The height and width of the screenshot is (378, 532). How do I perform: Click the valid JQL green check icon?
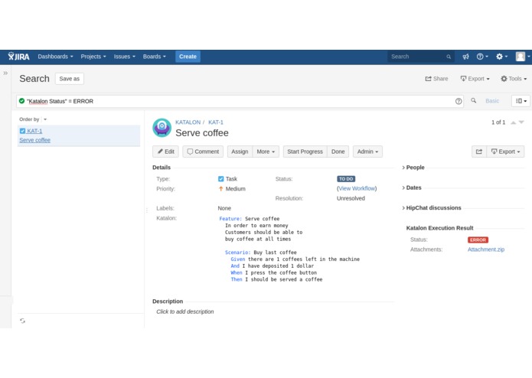click(x=21, y=101)
